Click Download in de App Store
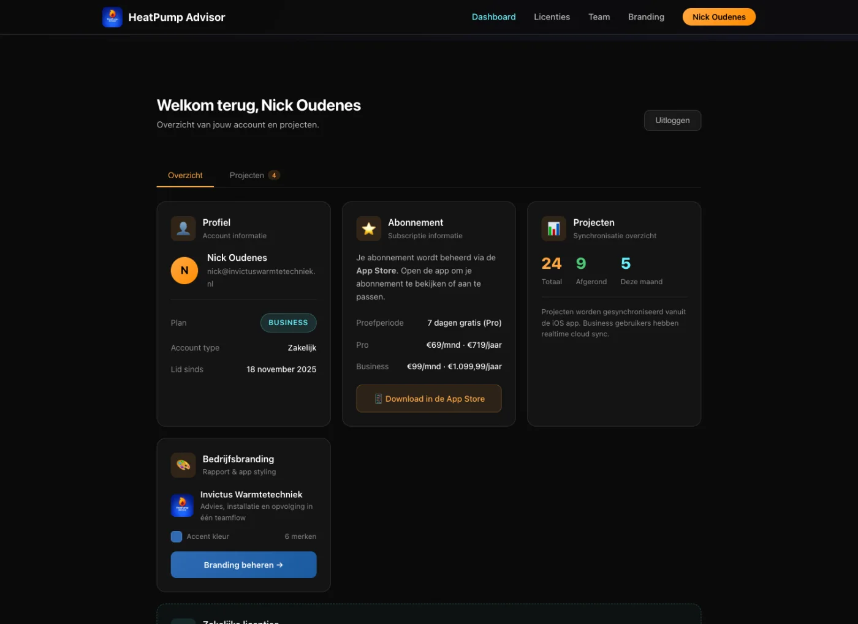 428,399
